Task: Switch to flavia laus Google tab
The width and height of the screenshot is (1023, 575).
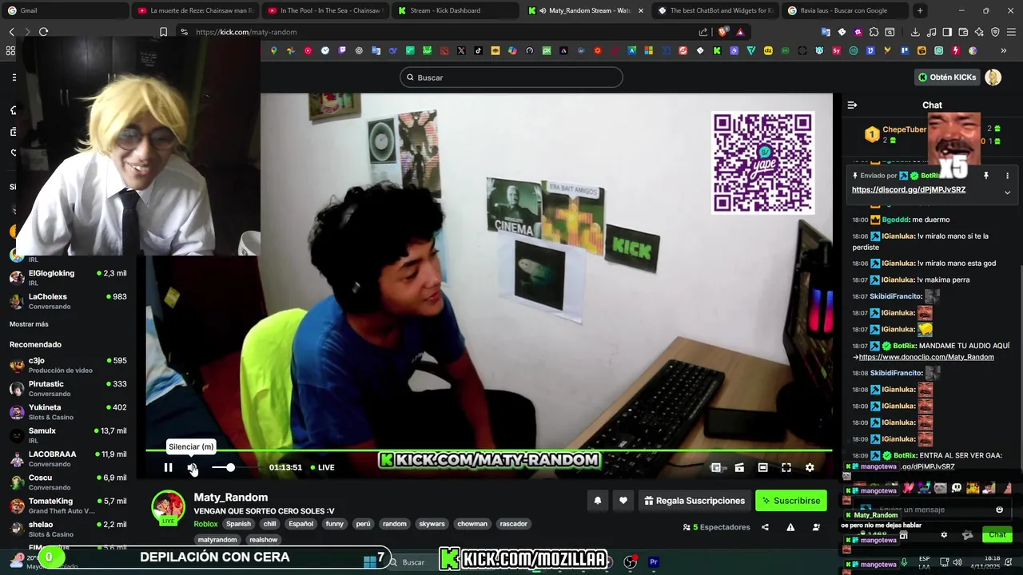Action: point(844,10)
